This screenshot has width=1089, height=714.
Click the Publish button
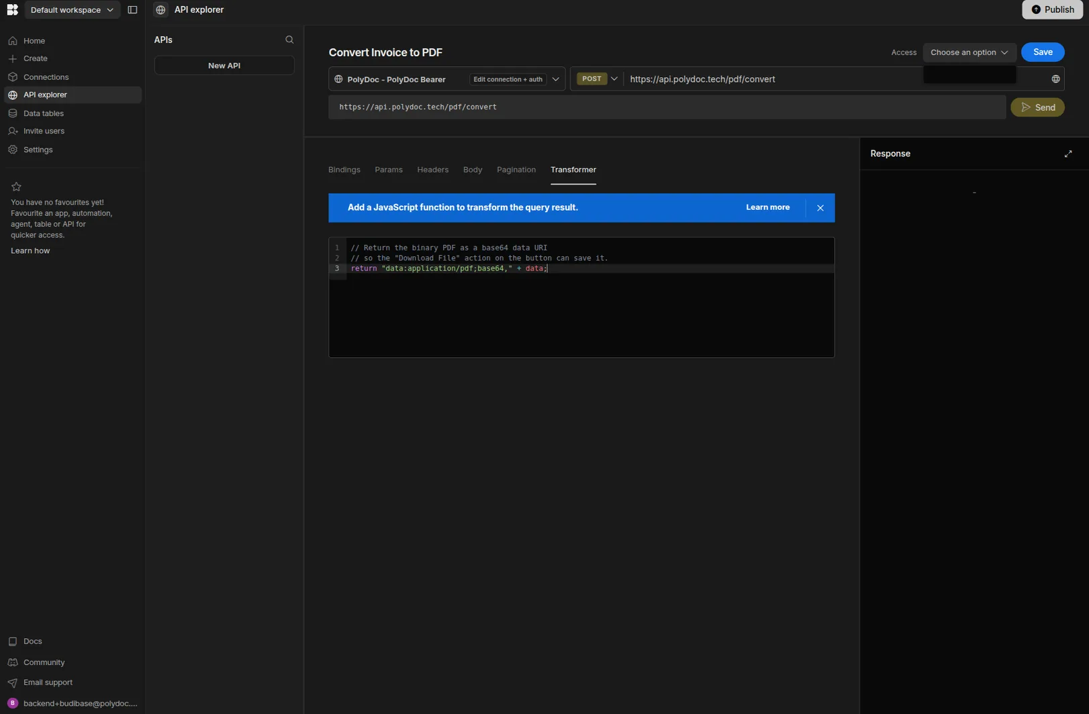point(1052,10)
